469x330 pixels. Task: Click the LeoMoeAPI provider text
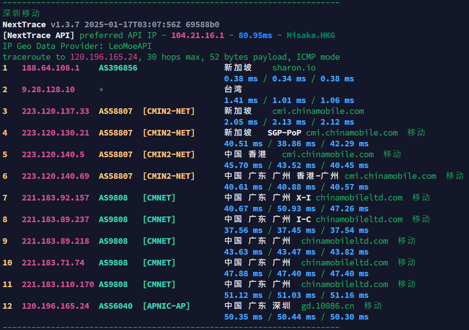130,46
